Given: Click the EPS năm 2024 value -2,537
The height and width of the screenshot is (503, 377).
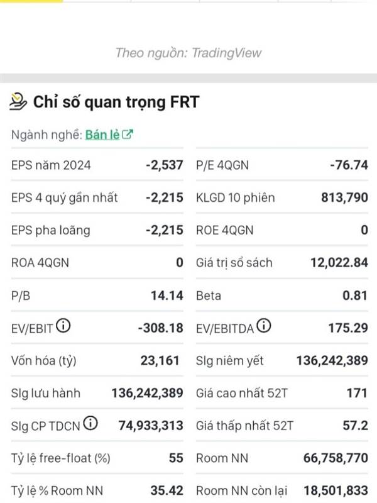Looking at the screenshot, I should point(165,165).
